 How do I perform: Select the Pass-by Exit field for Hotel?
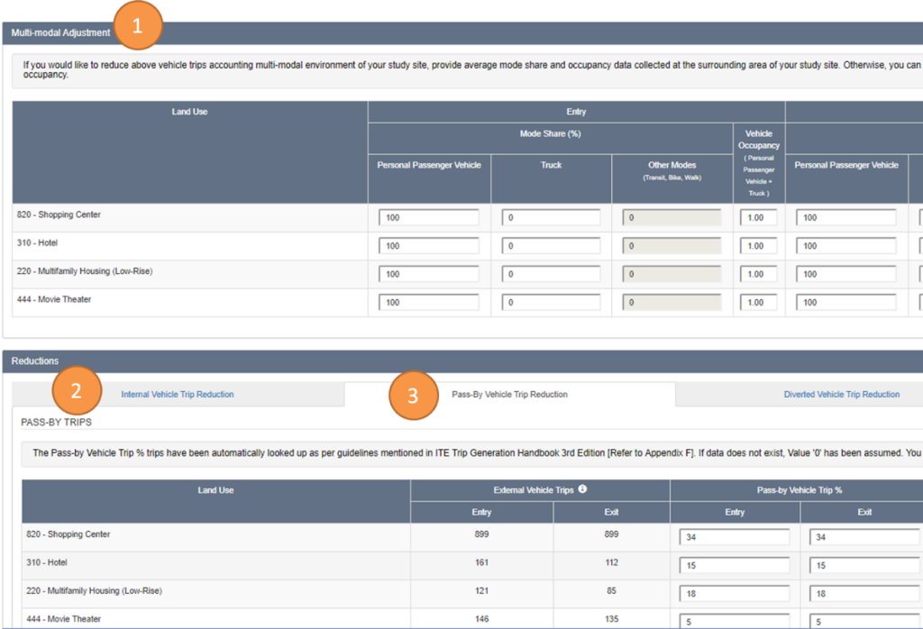[865, 565]
